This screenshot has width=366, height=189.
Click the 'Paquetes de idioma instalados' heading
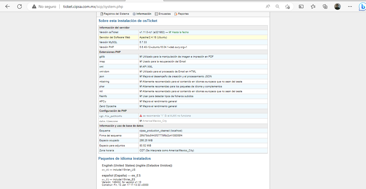click(x=125, y=158)
